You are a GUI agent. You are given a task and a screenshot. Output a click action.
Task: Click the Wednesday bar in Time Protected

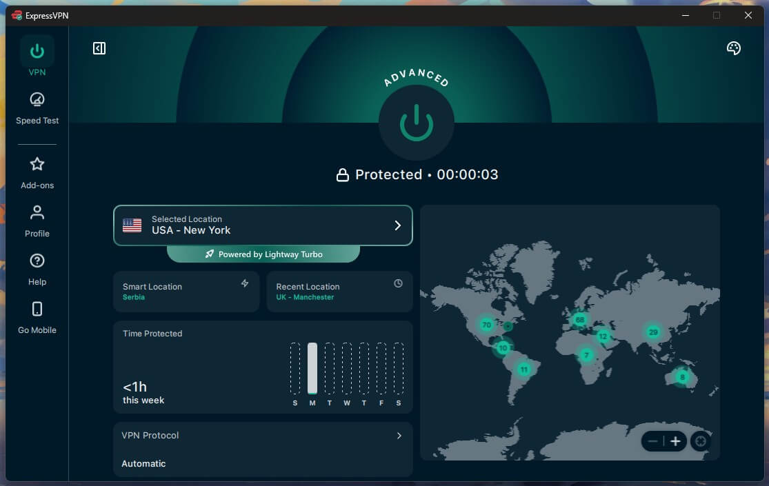[x=347, y=368]
